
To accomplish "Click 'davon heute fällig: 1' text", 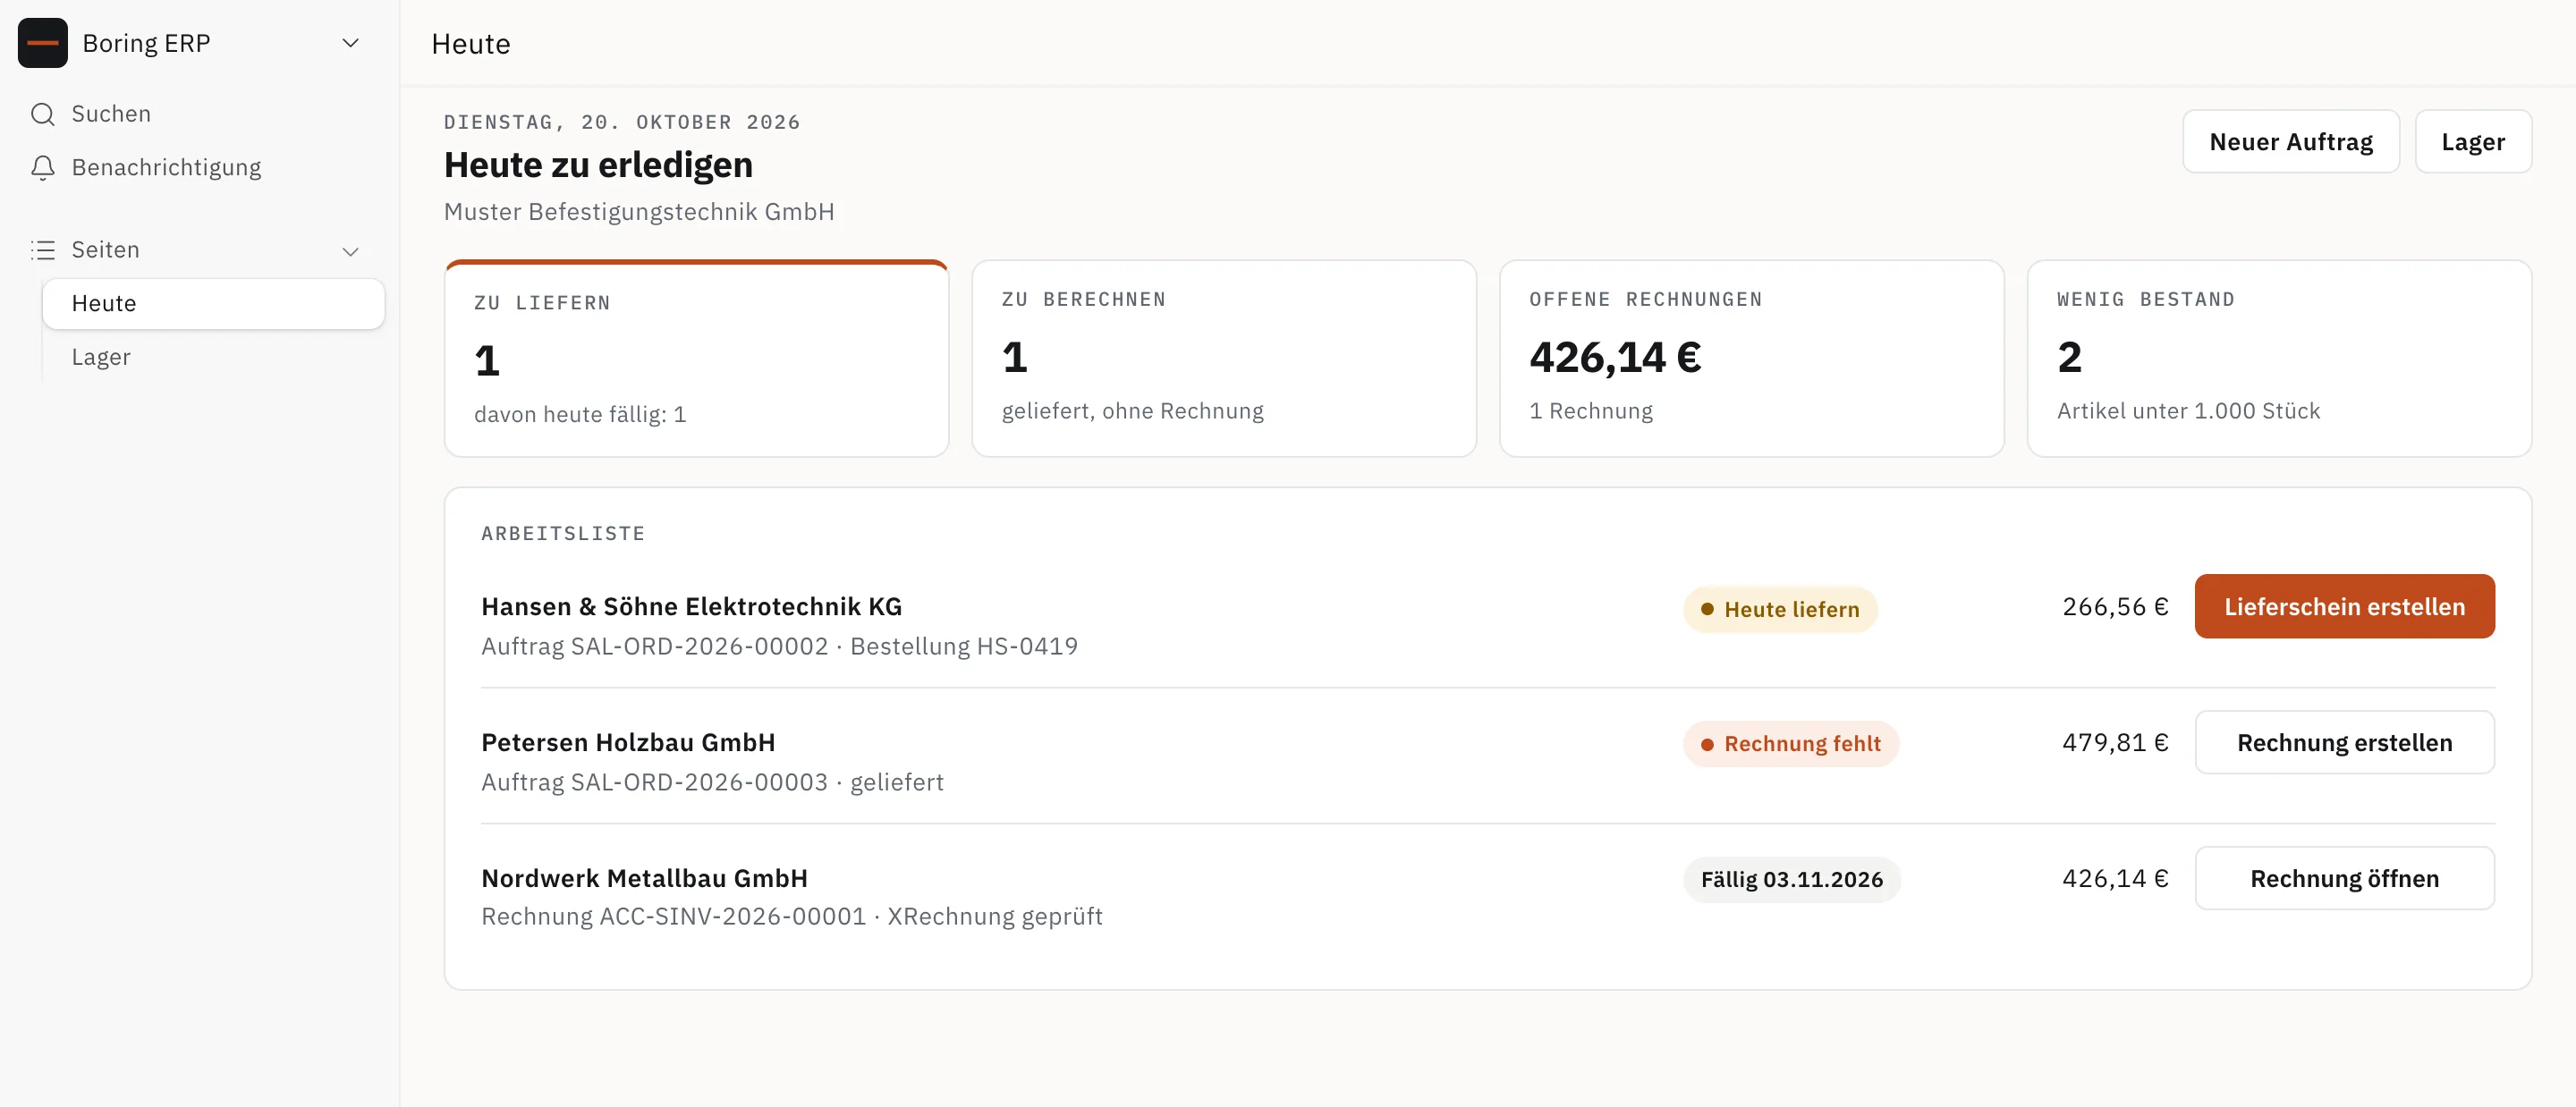I will [x=580, y=414].
